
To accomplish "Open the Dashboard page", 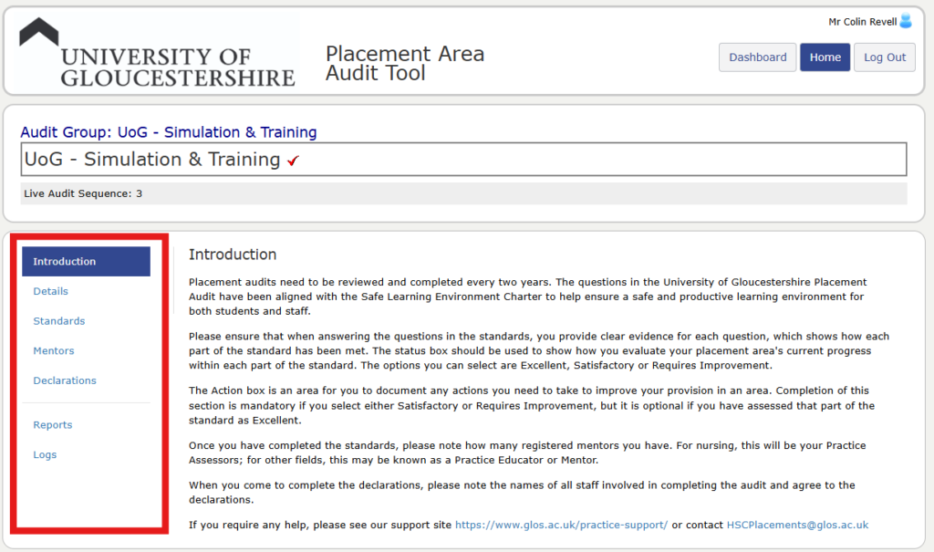I will click(757, 57).
